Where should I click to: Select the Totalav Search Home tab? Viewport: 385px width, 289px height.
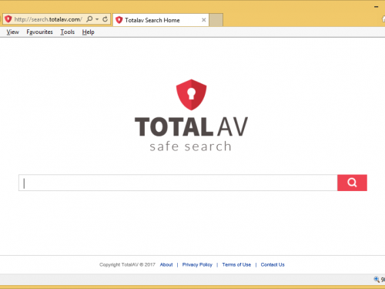point(161,20)
